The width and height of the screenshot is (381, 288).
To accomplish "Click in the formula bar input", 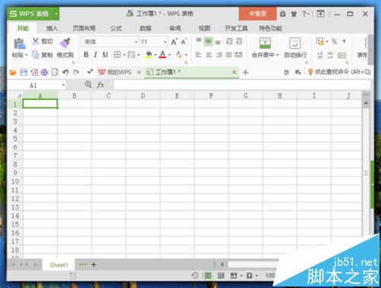I will 242,85.
